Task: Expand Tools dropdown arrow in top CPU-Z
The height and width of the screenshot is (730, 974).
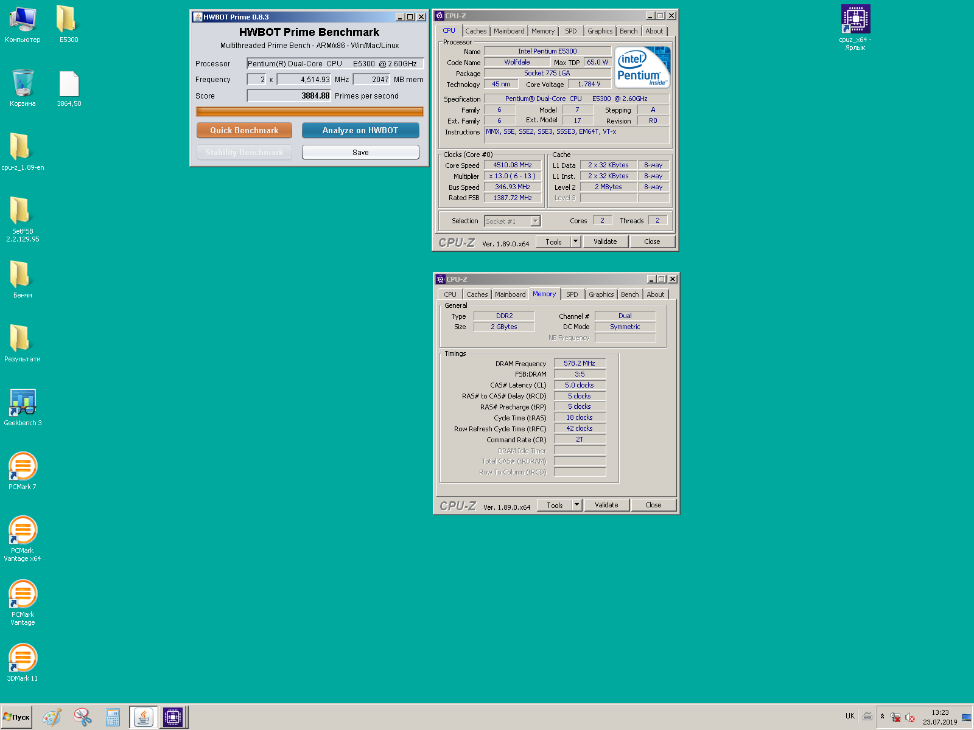Action: pos(575,242)
